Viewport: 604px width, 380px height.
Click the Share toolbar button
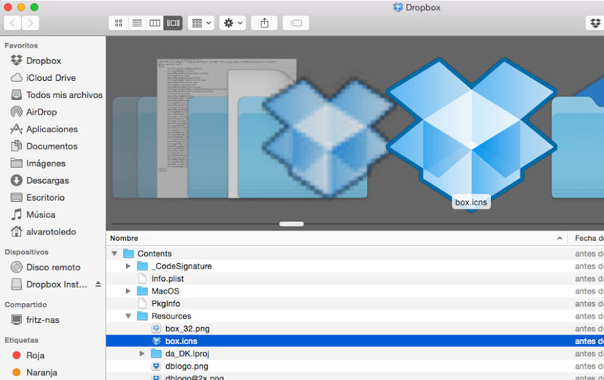point(264,23)
